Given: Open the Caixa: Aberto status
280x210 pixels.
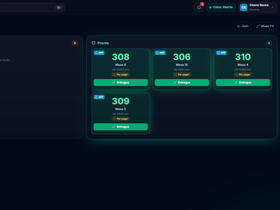Looking at the screenshot, I should pos(221,7).
